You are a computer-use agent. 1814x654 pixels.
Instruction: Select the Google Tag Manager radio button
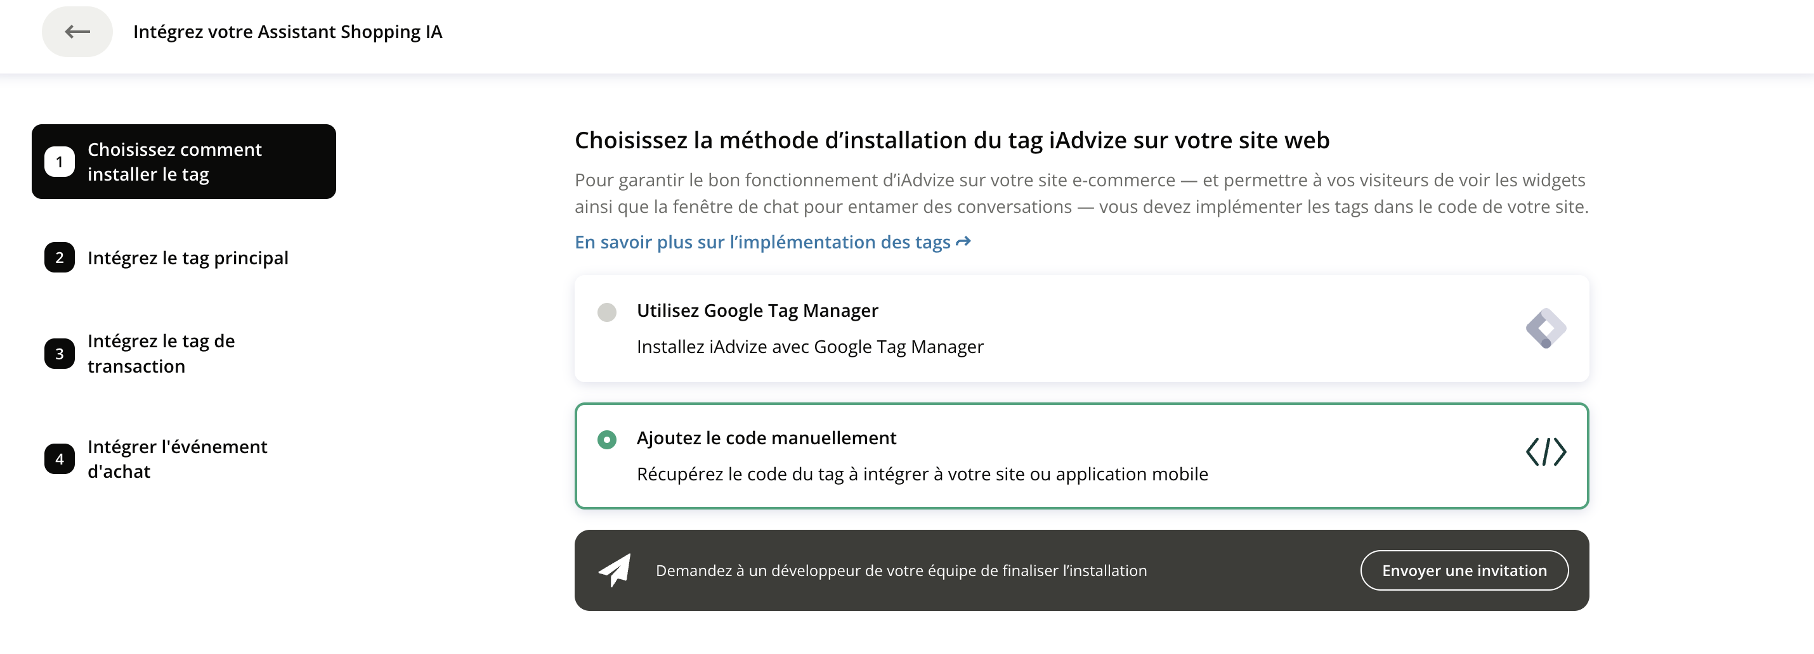coord(606,312)
